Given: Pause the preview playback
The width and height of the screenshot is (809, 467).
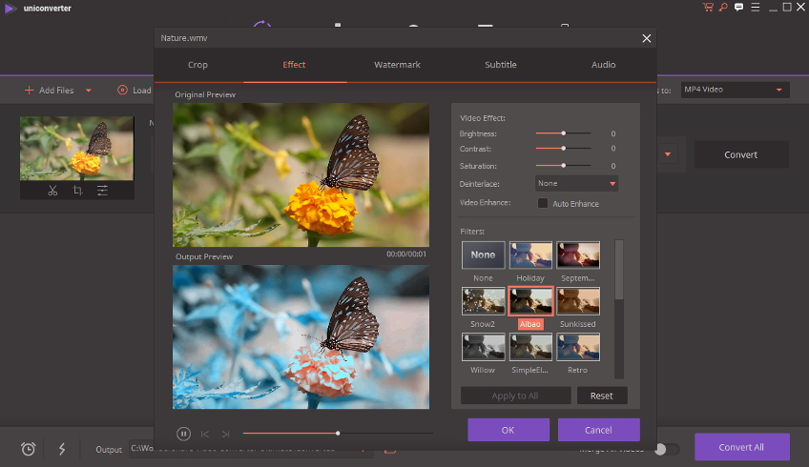Looking at the screenshot, I should tap(183, 434).
